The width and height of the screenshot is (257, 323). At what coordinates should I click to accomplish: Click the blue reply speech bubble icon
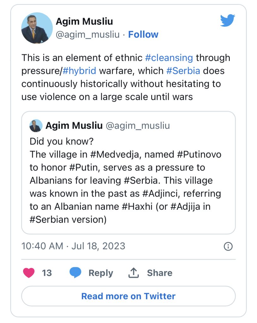click(75, 273)
